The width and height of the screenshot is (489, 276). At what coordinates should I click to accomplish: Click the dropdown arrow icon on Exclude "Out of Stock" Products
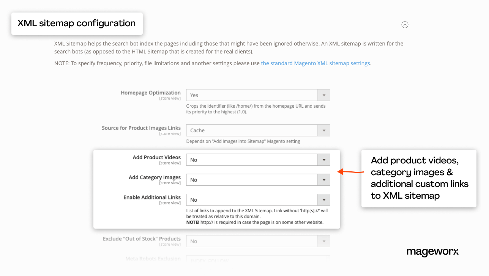(324, 241)
